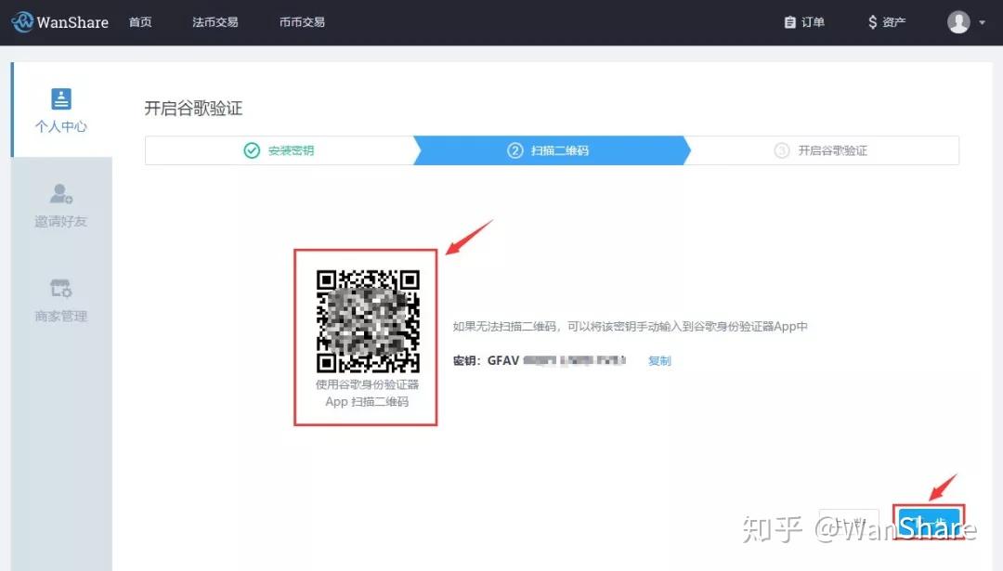1003x571 pixels.
Task: Click the 开启谷歌验证 page heading
Action: point(193,108)
